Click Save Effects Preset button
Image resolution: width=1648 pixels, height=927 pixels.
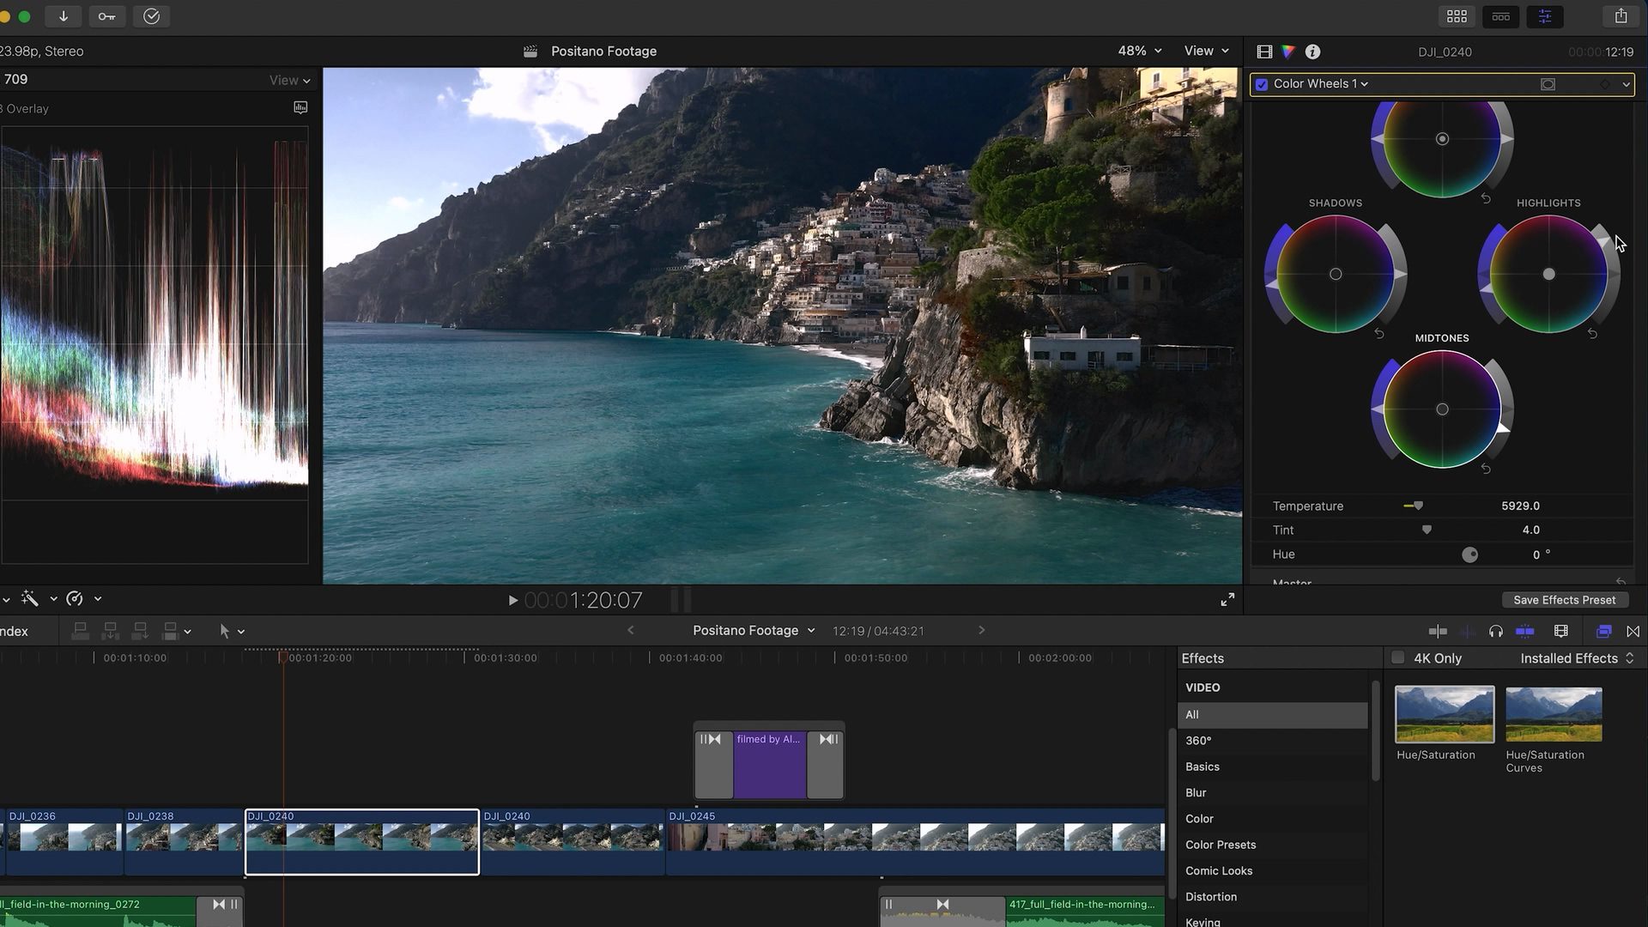point(1564,600)
